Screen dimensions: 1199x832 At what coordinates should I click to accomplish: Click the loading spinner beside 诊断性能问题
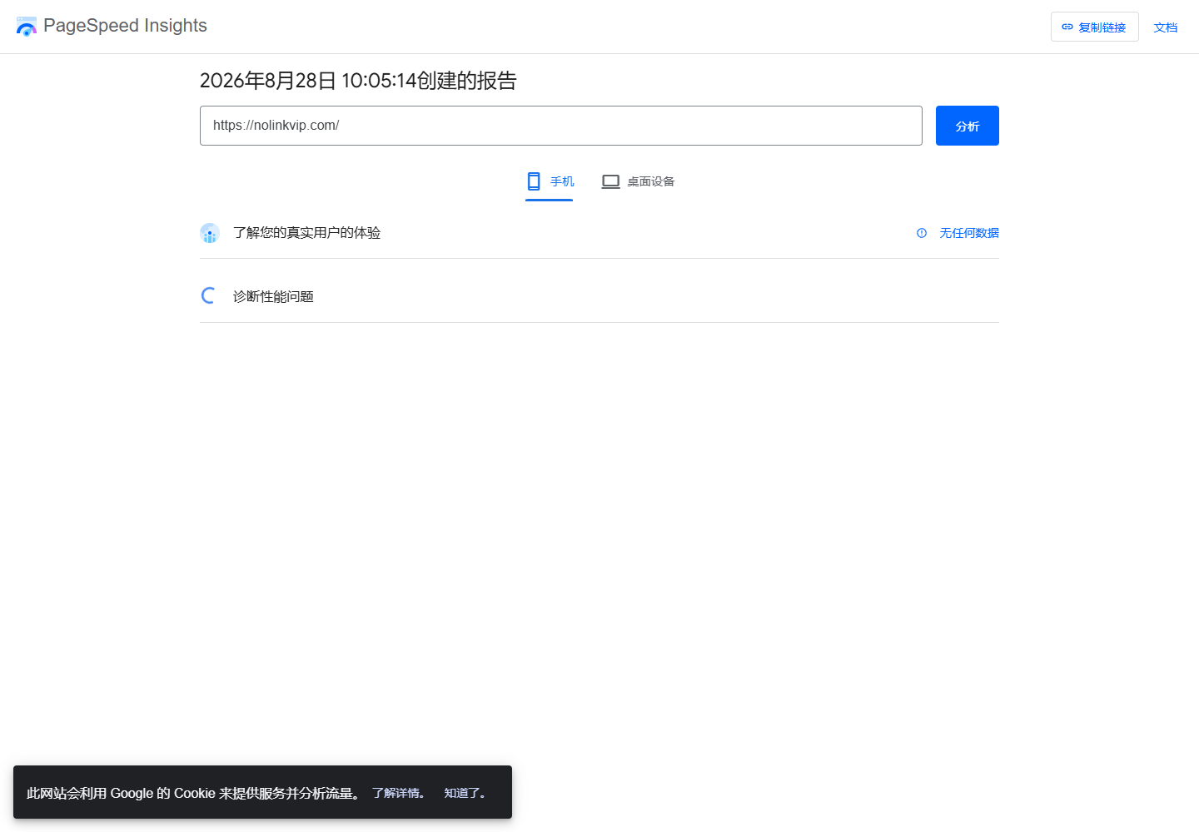click(210, 295)
